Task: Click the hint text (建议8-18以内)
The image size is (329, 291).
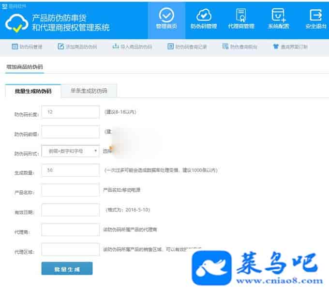Action: tap(120, 112)
